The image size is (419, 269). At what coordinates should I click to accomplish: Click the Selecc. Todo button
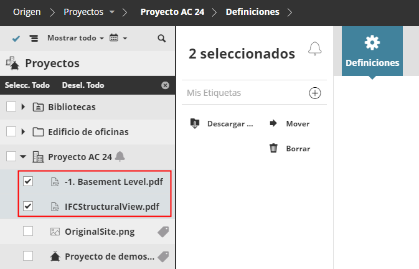pos(27,85)
